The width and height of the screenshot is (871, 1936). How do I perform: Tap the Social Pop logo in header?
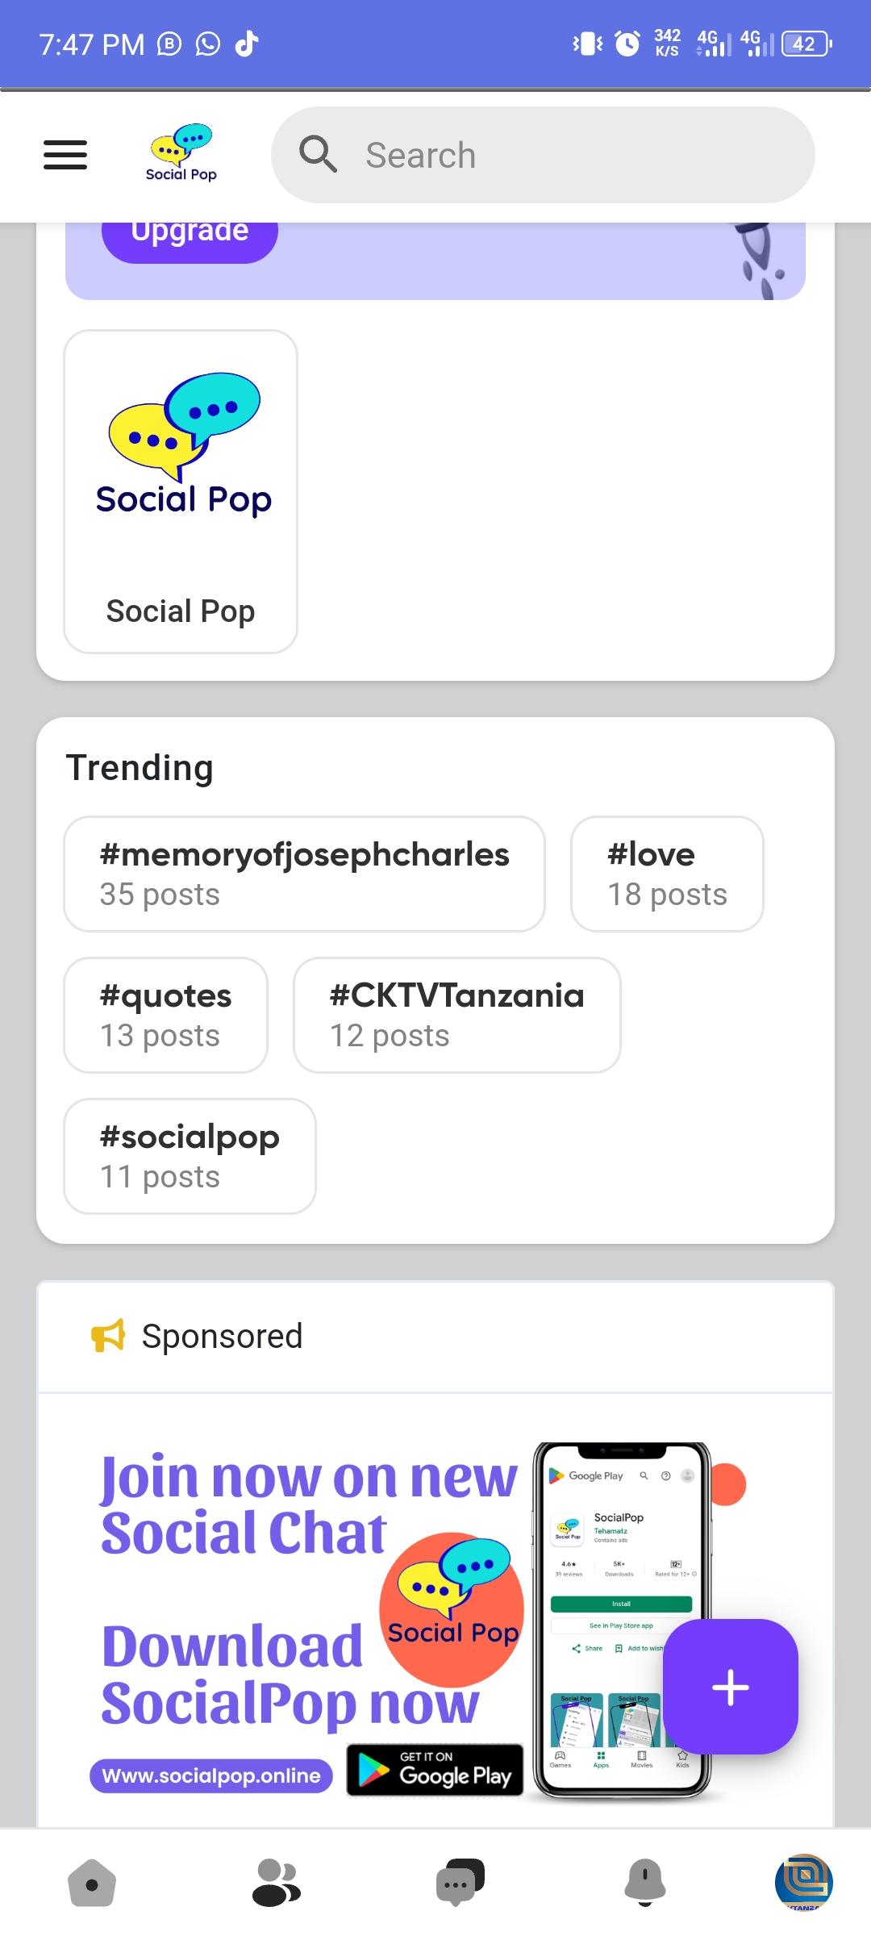[x=181, y=153]
